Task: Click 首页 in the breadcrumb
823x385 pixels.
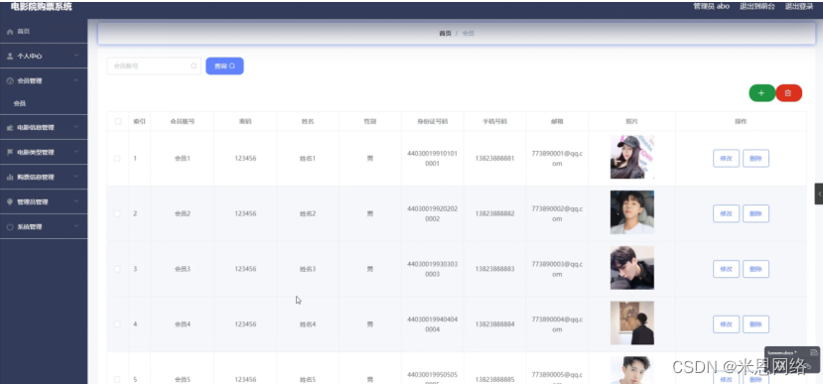Action: (445, 33)
